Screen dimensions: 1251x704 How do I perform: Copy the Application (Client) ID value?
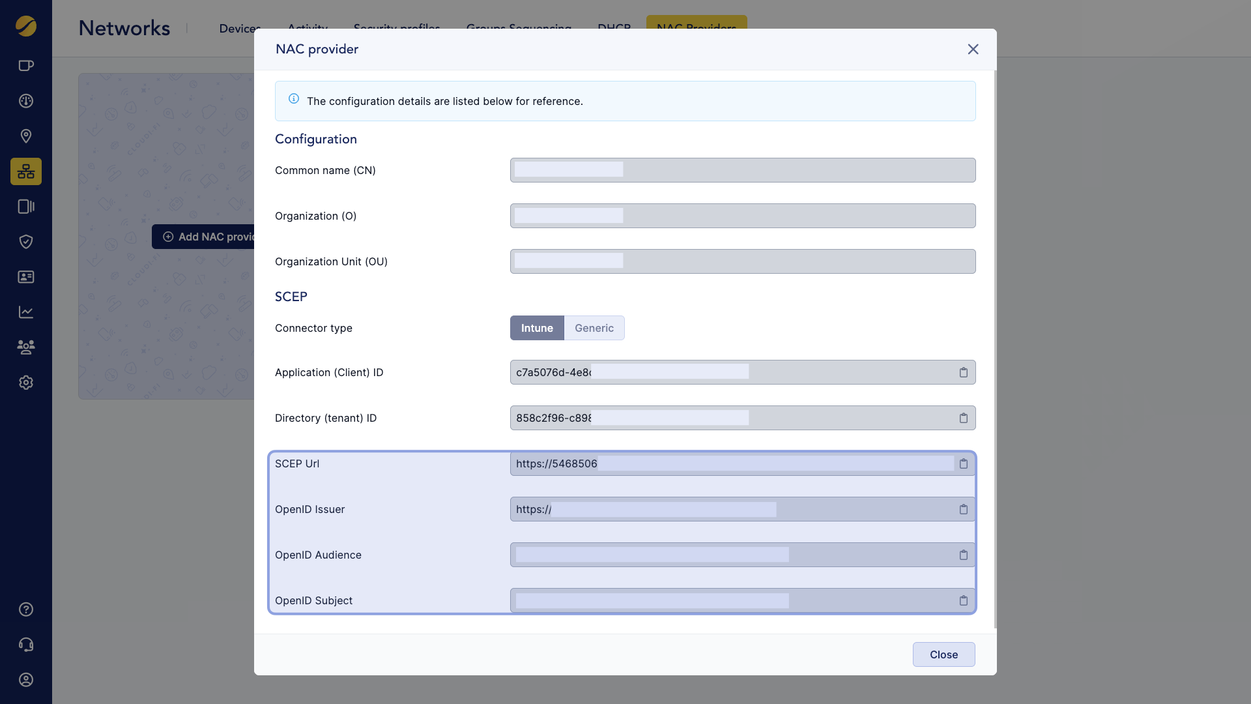(x=964, y=372)
